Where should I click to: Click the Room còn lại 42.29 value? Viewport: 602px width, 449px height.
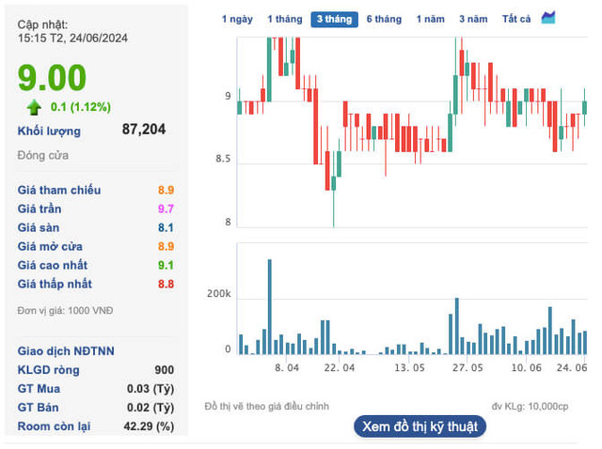click(151, 426)
